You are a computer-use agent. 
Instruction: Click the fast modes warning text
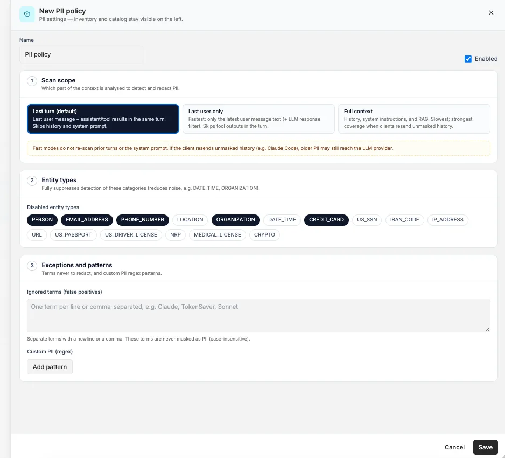213,148
